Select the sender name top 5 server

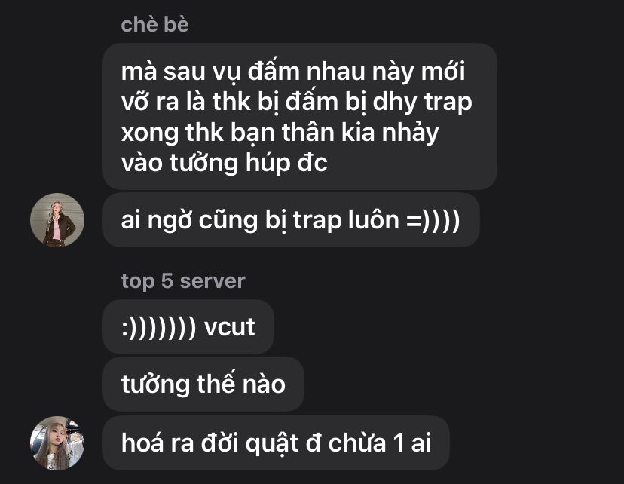tap(183, 281)
